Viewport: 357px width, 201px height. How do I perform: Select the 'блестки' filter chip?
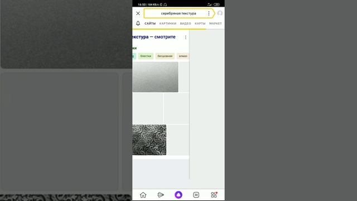[x=146, y=56]
